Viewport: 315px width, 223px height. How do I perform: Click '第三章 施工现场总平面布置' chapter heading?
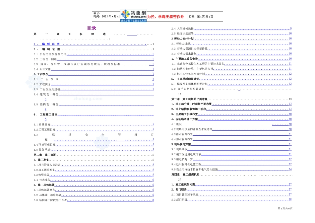(x=231, y=99)
